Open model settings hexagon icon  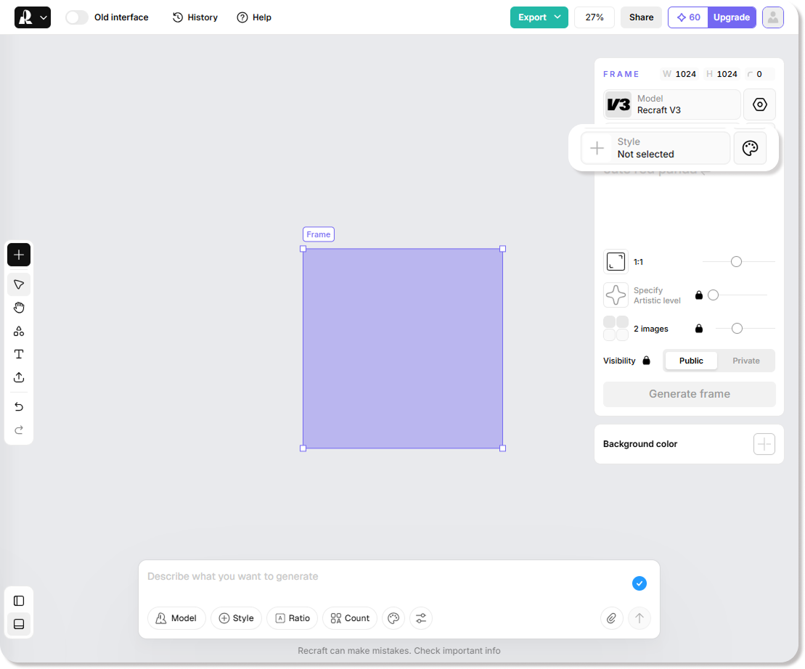pyautogui.click(x=759, y=104)
